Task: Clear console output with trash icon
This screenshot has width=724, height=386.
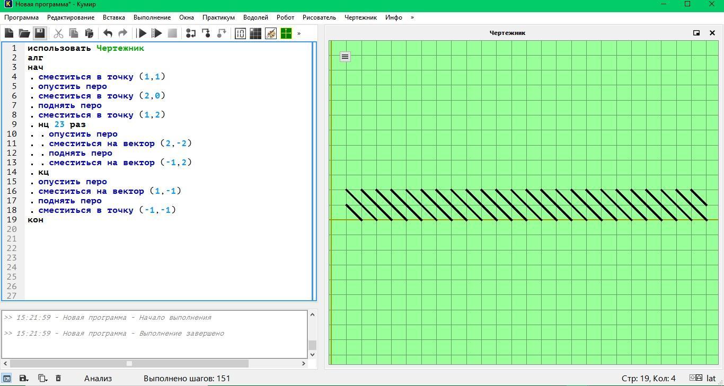Action: tap(58, 379)
